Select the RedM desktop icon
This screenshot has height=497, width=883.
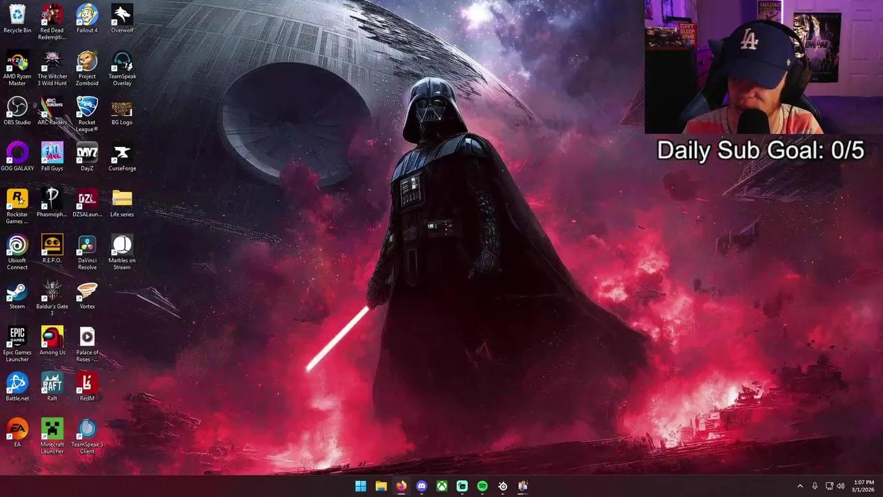pos(87,387)
